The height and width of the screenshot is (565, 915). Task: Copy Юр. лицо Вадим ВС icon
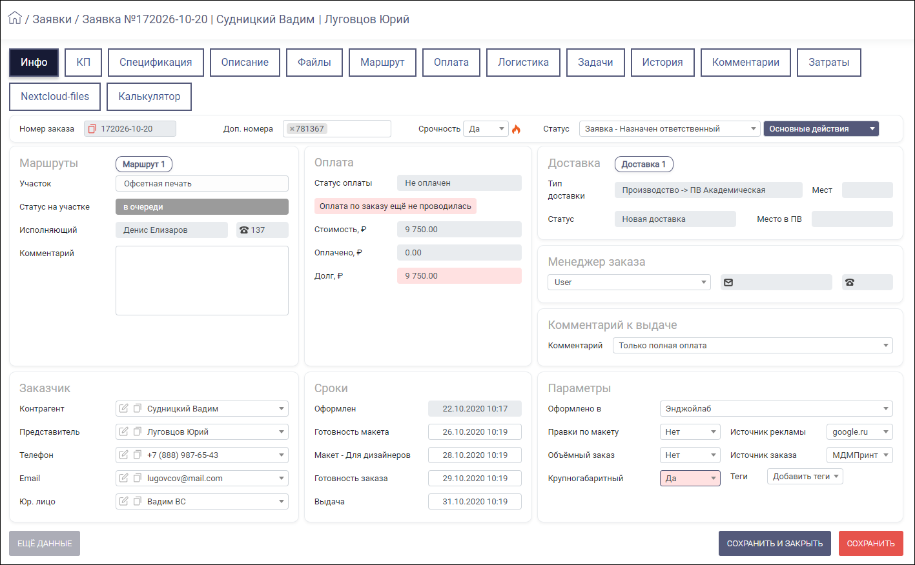pyautogui.click(x=137, y=501)
